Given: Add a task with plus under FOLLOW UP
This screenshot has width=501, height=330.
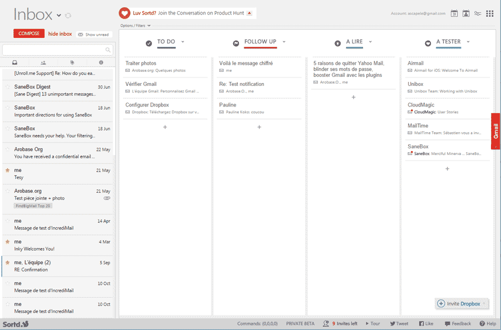Looking at the screenshot, I should (259, 127).
